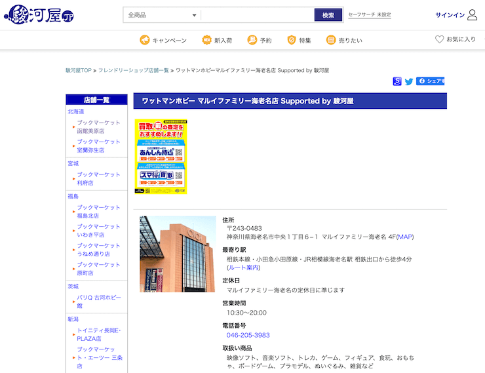Open the 全商品 category dropdown
This screenshot has height=373, width=485.
coord(162,15)
